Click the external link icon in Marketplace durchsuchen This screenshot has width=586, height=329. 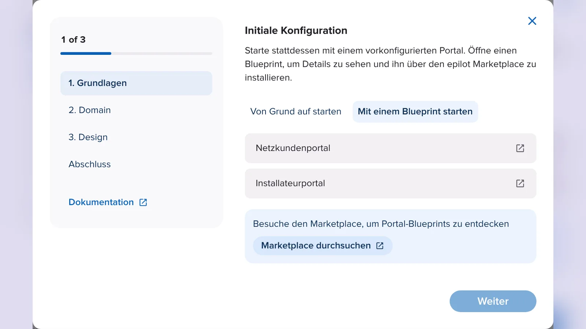(380, 246)
